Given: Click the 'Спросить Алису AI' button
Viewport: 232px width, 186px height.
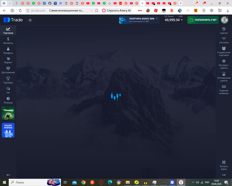Looking at the screenshot, I should tap(116, 10).
